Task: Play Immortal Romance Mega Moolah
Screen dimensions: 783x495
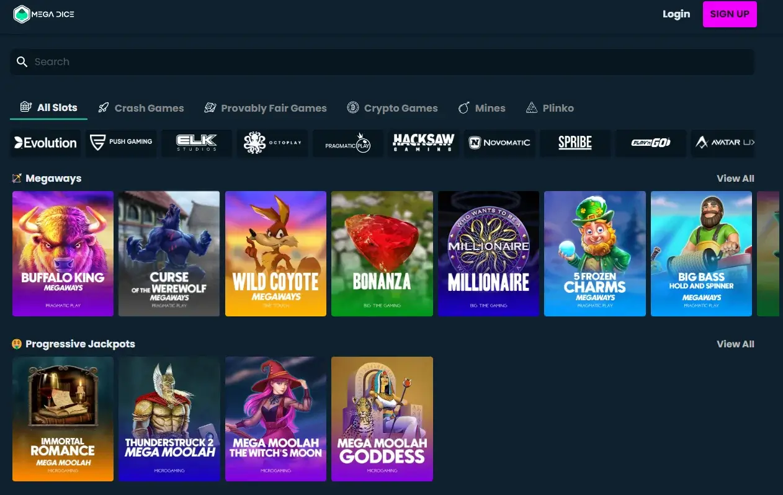Action: click(63, 419)
